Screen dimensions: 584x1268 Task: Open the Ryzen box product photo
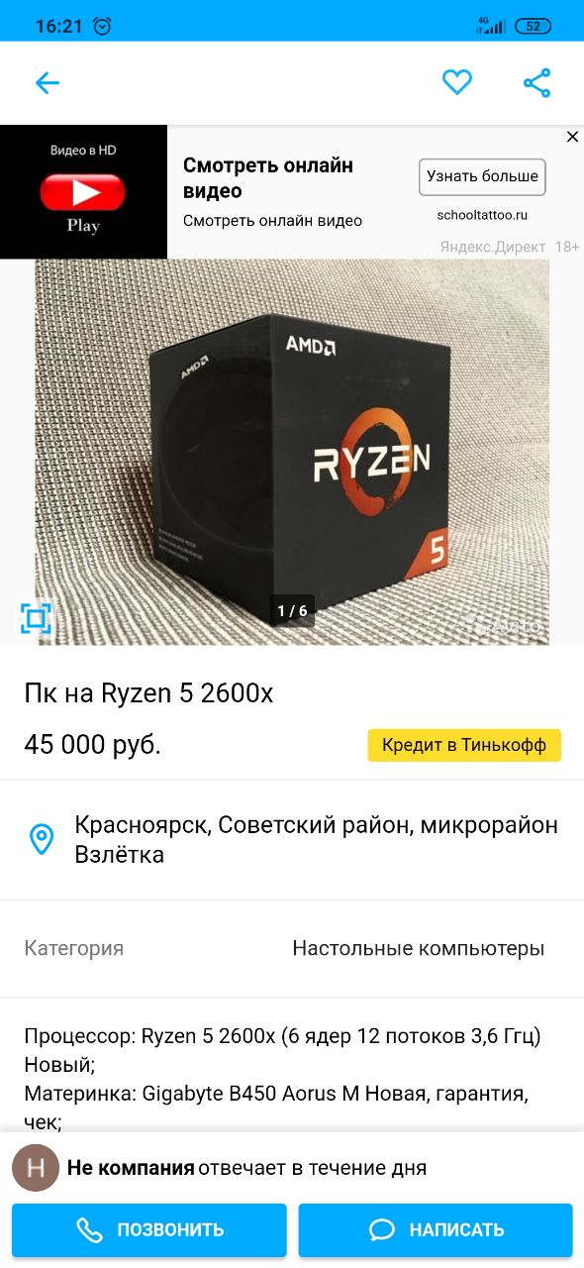coord(292,452)
